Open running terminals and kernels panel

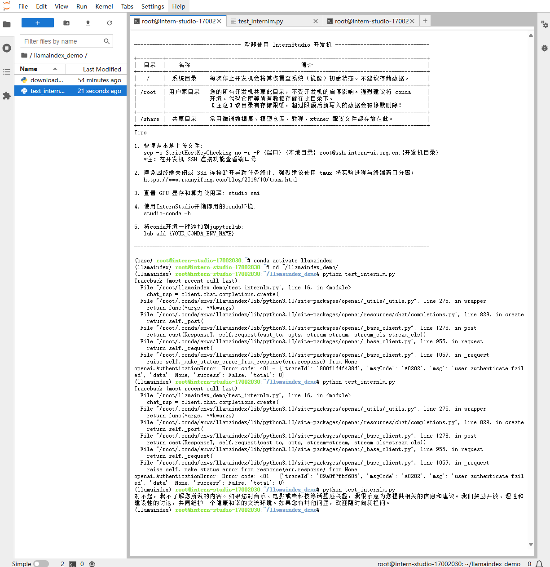[7, 48]
